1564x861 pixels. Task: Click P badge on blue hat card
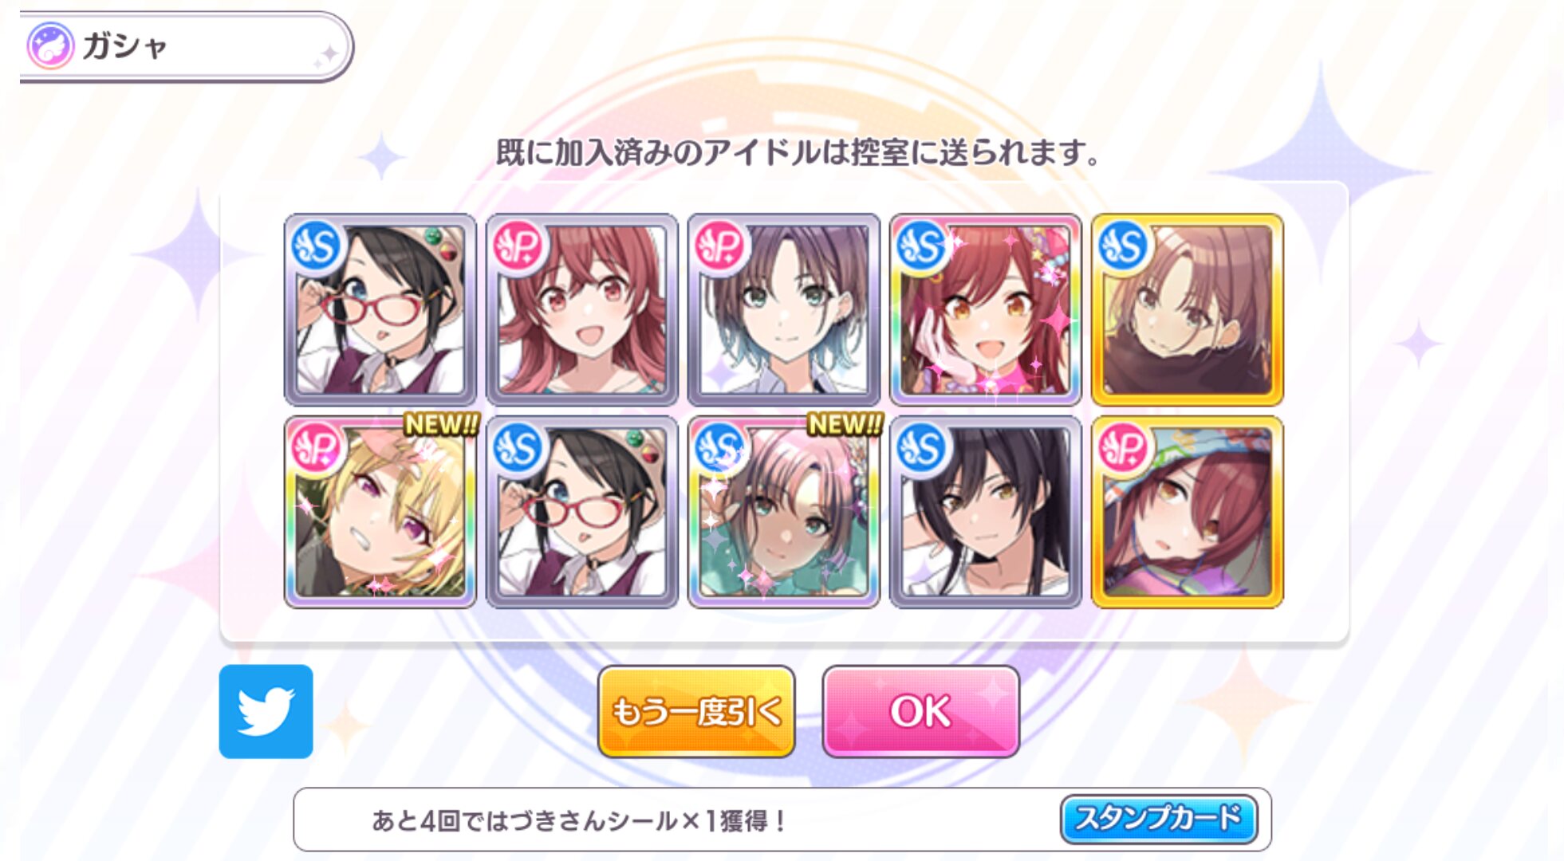click(1123, 447)
